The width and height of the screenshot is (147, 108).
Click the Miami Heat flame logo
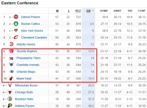[11, 78]
